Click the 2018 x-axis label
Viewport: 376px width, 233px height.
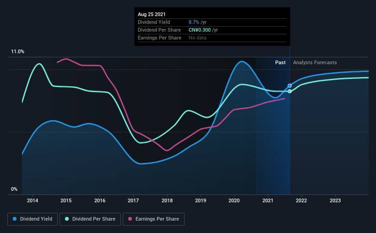click(x=167, y=200)
